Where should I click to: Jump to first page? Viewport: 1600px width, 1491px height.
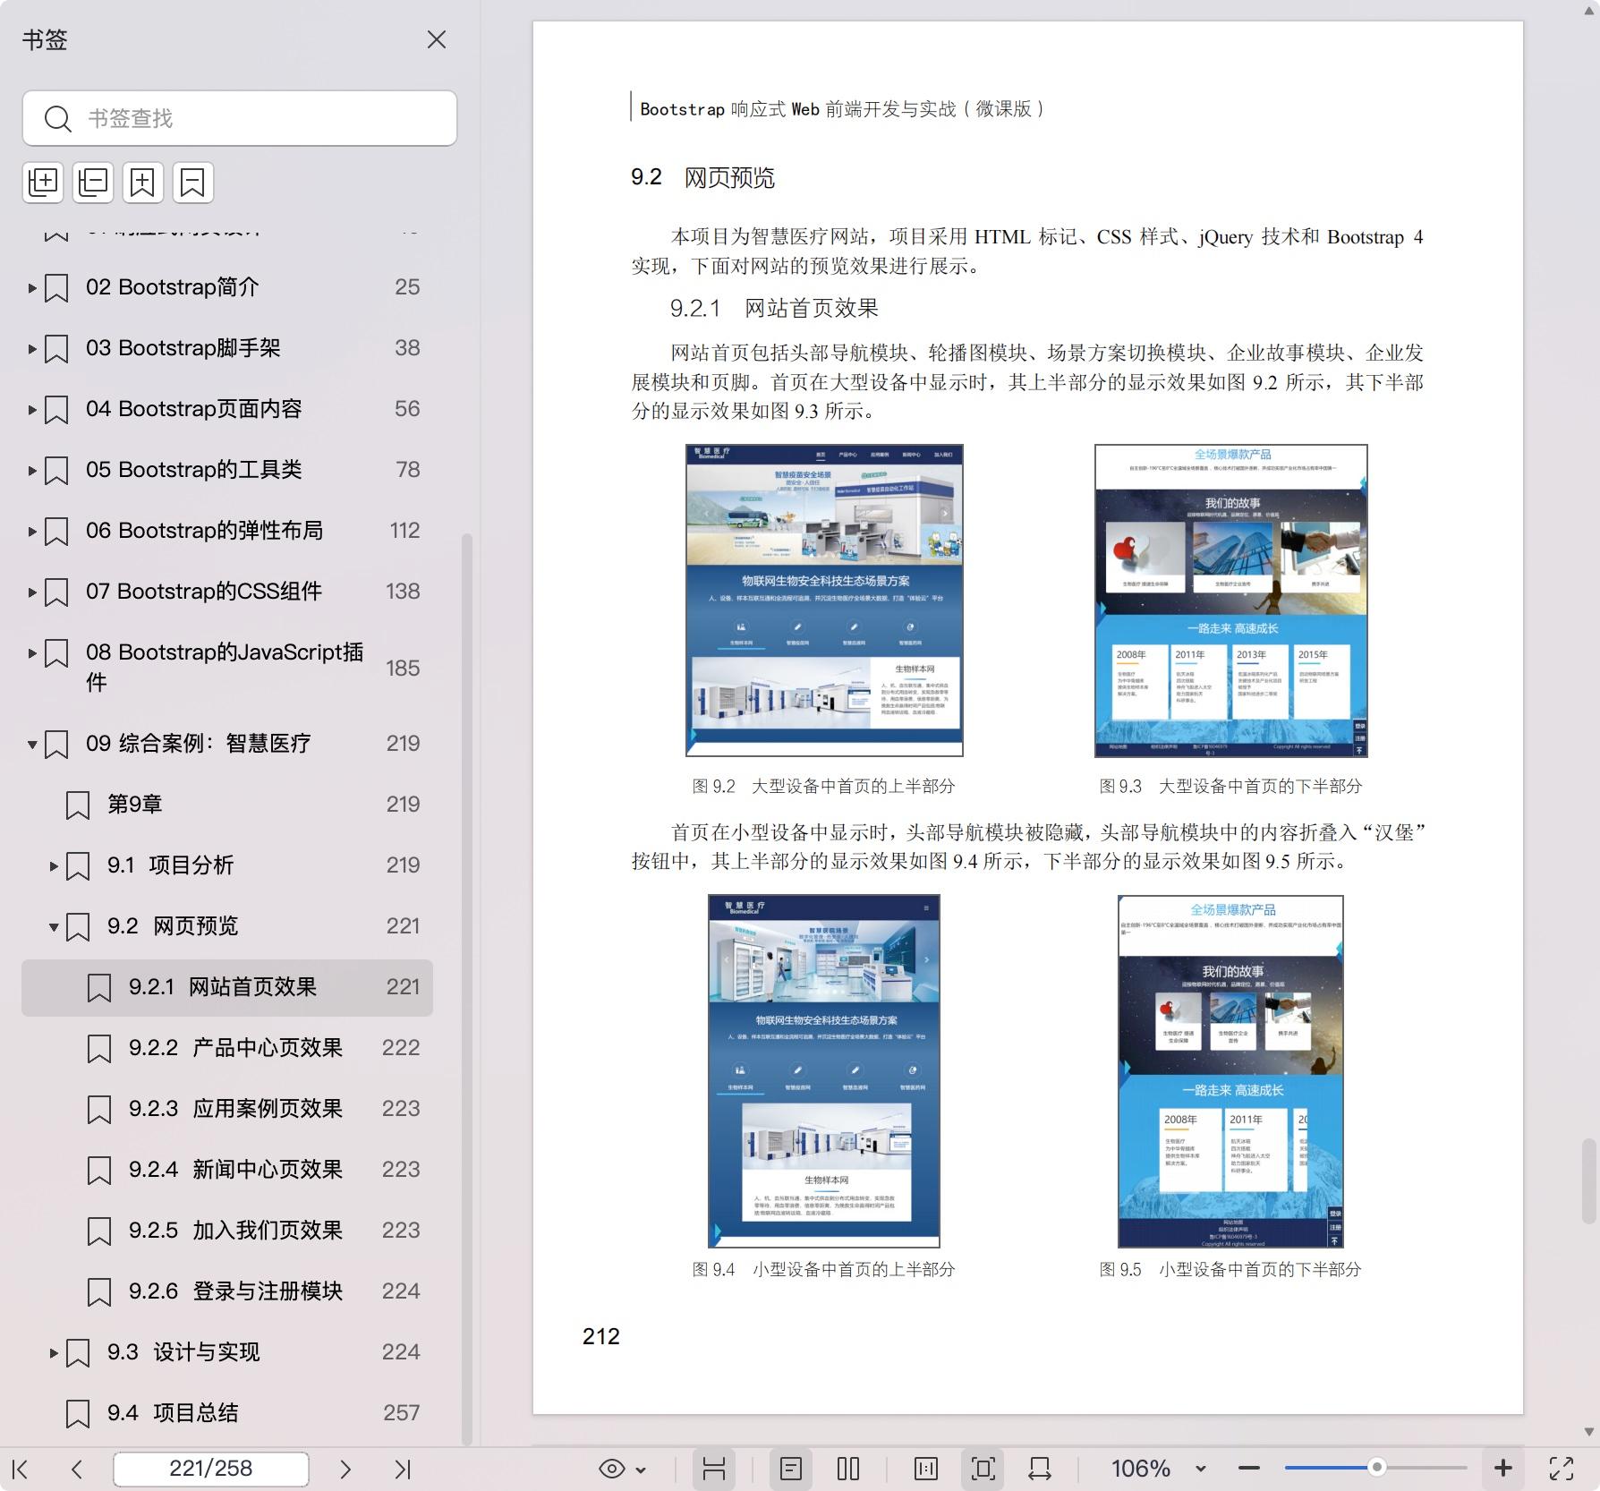[x=21, y=1469]
